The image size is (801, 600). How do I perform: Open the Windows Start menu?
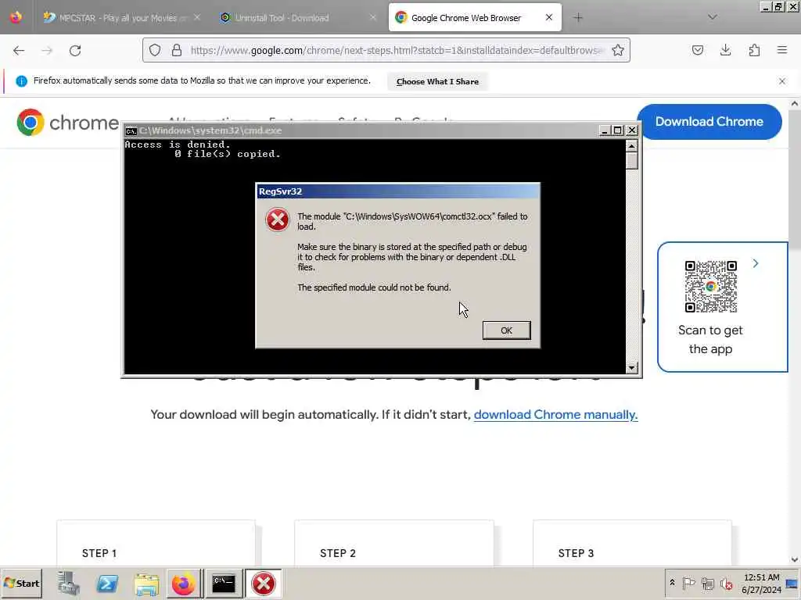click(21, 583)
